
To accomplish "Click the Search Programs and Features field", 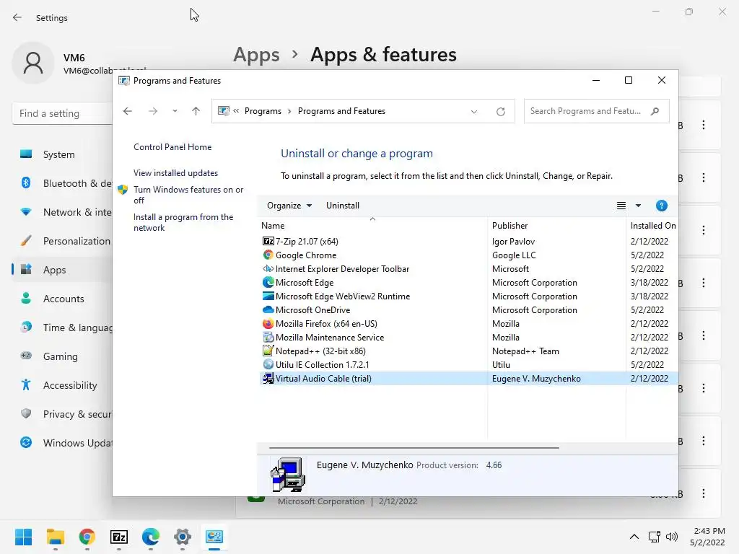I will (596, 111).
